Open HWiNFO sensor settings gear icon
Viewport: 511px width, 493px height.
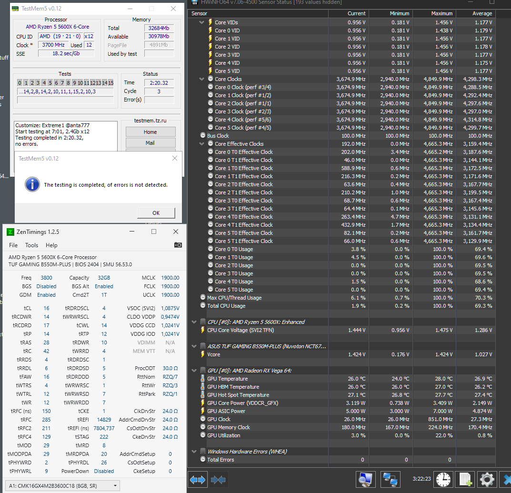click(487, 480)
